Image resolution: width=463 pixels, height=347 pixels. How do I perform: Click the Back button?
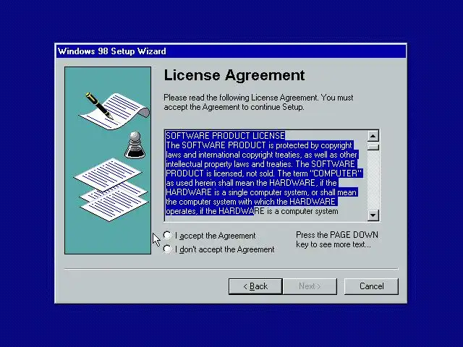click(x=255, y=286)
